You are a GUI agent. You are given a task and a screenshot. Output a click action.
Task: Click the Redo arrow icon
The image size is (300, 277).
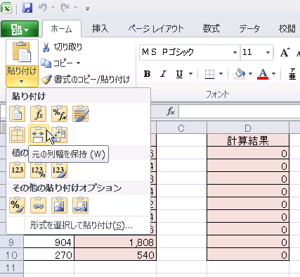[x=65, y=8]
